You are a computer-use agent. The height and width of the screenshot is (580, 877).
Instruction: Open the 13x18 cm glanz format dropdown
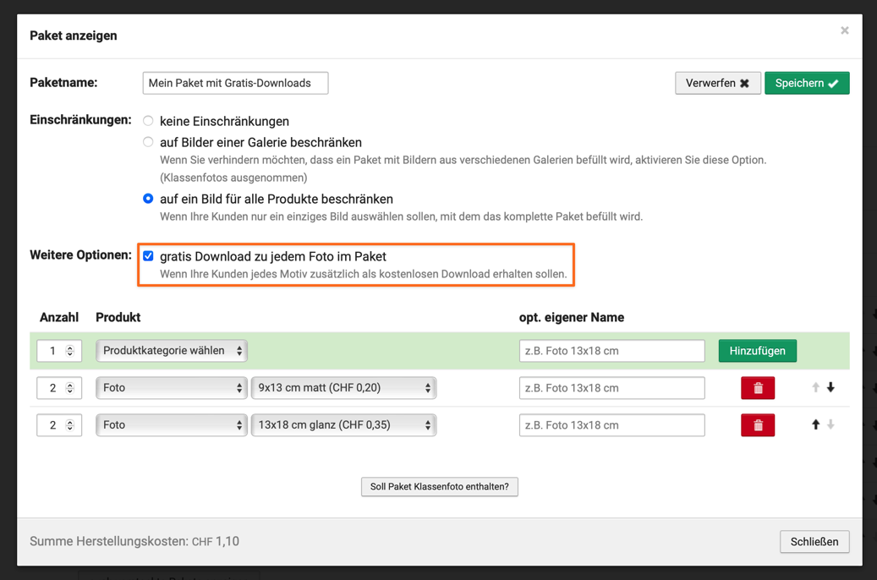click(x=343, y=425)
